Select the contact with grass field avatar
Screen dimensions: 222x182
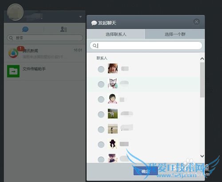pos(101,115)
